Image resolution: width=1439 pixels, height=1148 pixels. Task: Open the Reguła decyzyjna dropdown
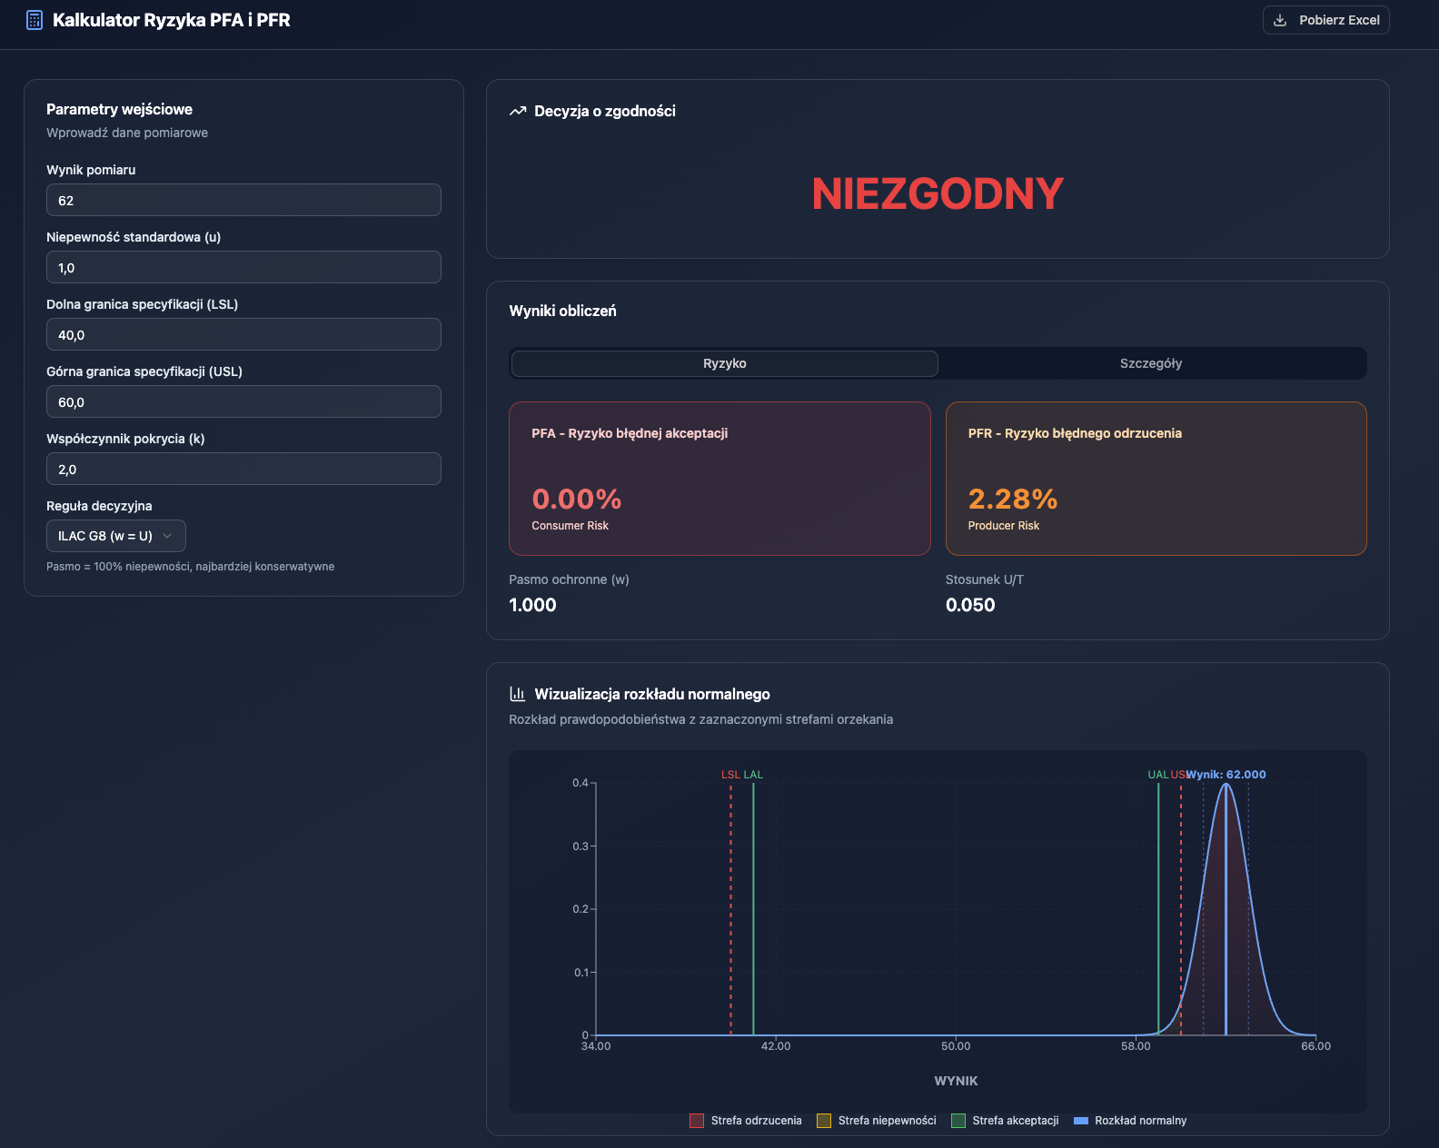click(x=115, y=536)
